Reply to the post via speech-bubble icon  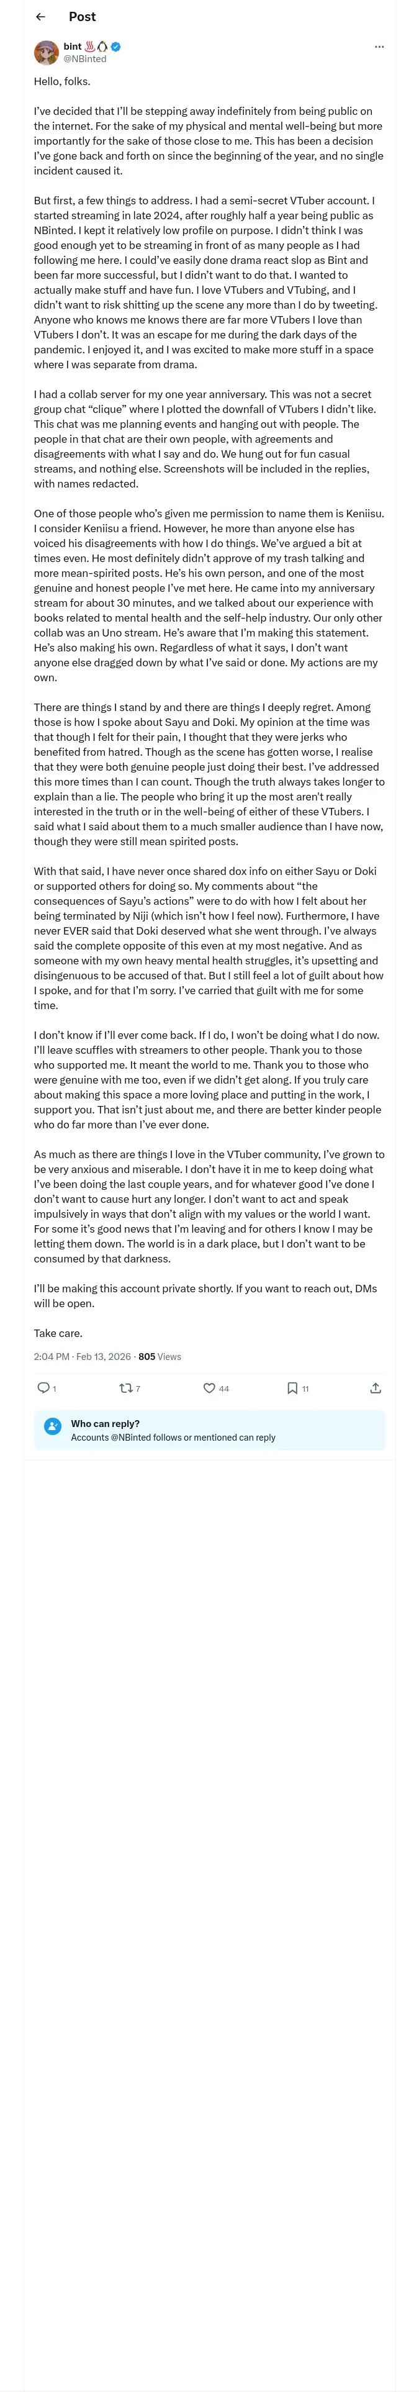tap(43, 1387)
